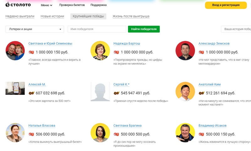This screenshot has width=251, height=151.
Task: Open Надежда Бартош winner link
Action: tap(127, 43)
